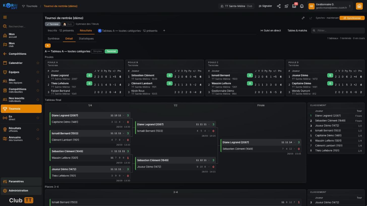
Task: Open Tableau A toutes catégories tab
Action: [128, 31]
